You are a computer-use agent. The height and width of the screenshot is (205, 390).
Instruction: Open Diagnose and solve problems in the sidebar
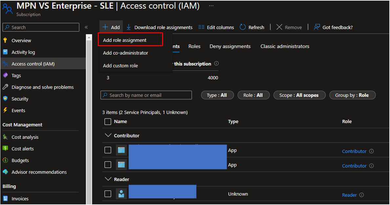coord(43,87)
